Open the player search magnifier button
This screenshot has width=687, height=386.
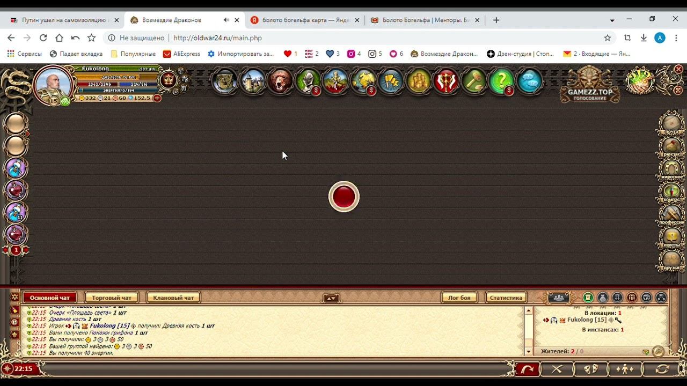658,352
